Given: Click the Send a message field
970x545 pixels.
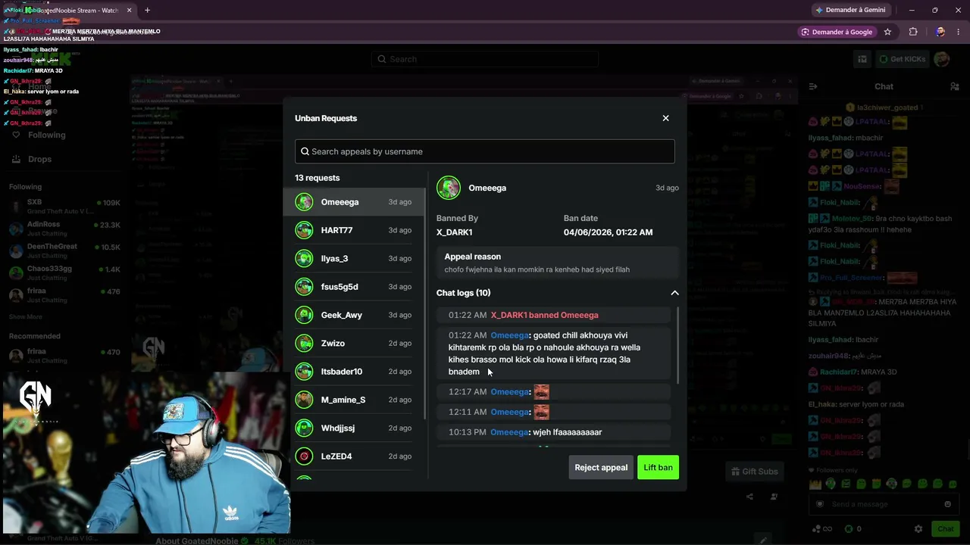Looking at the screenshot, I should tap(884, 504).
